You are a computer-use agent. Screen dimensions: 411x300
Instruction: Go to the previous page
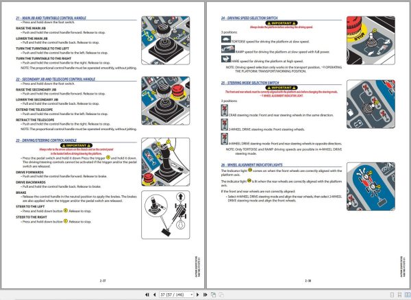[154, 295]
